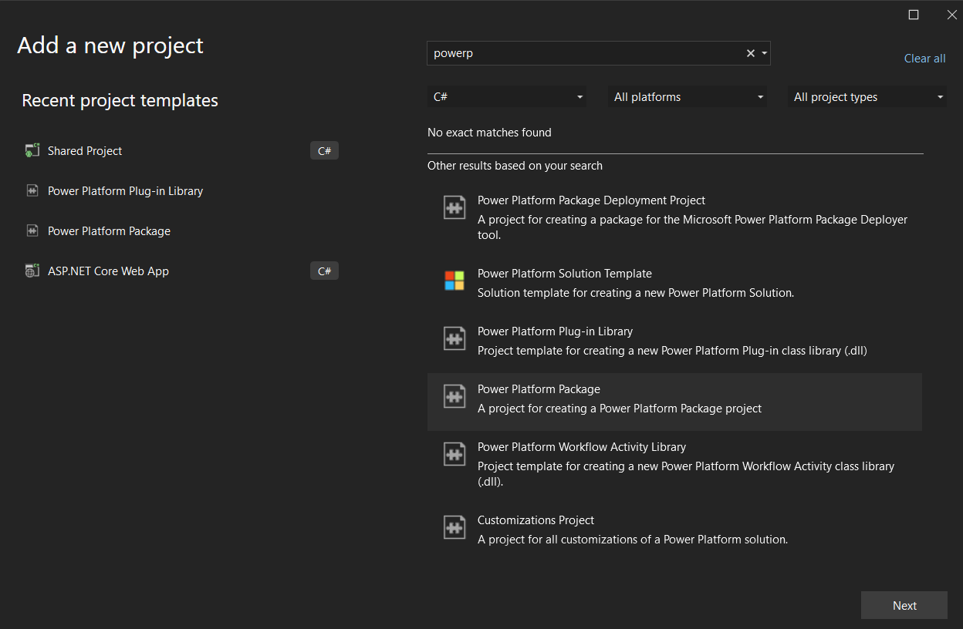Select Power Platform Plug-in Library result title
Image resolution: width=963 pixels, height=629 pixels.
point(555,331)
